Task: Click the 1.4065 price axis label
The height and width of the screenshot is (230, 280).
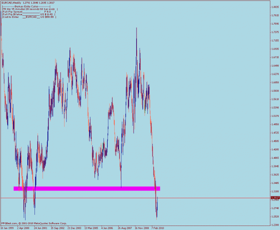Action: [x=275, y=158]
